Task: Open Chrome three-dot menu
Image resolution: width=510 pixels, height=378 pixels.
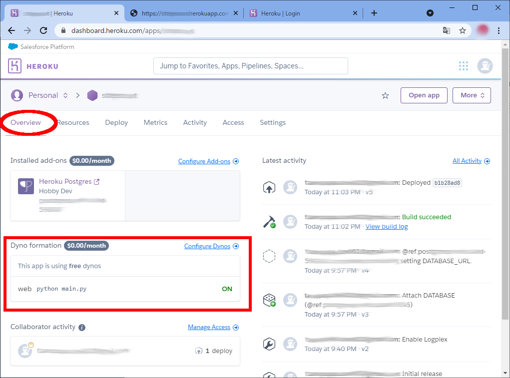Action: [499, 30]
